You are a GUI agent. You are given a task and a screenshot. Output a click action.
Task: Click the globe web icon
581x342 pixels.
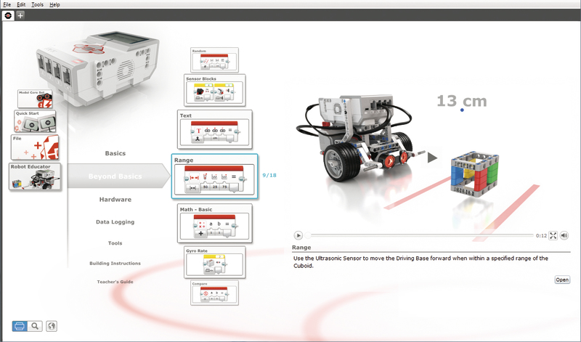52,326
